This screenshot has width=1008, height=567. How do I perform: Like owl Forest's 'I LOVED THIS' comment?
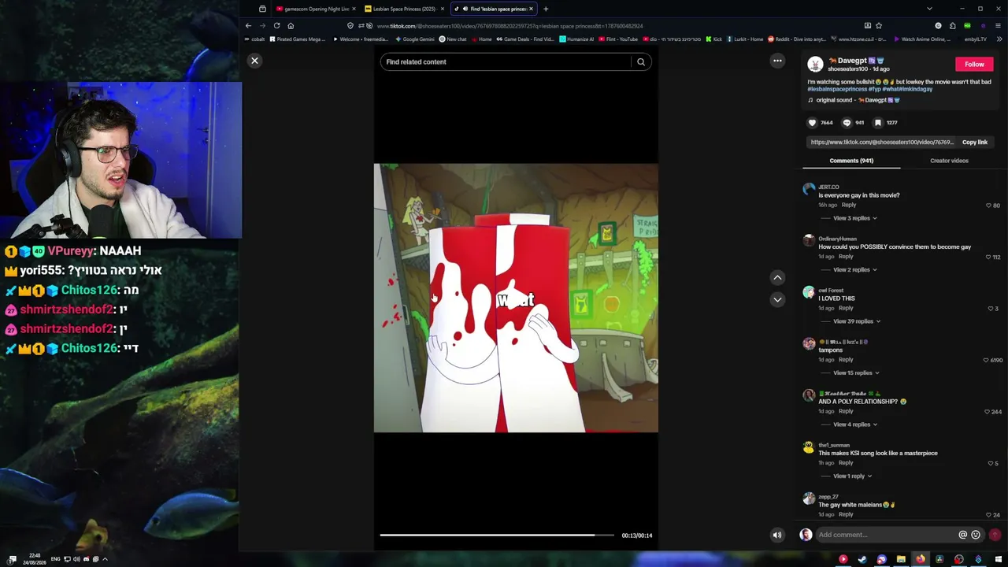pyautogui.click(x=991, y=309)
